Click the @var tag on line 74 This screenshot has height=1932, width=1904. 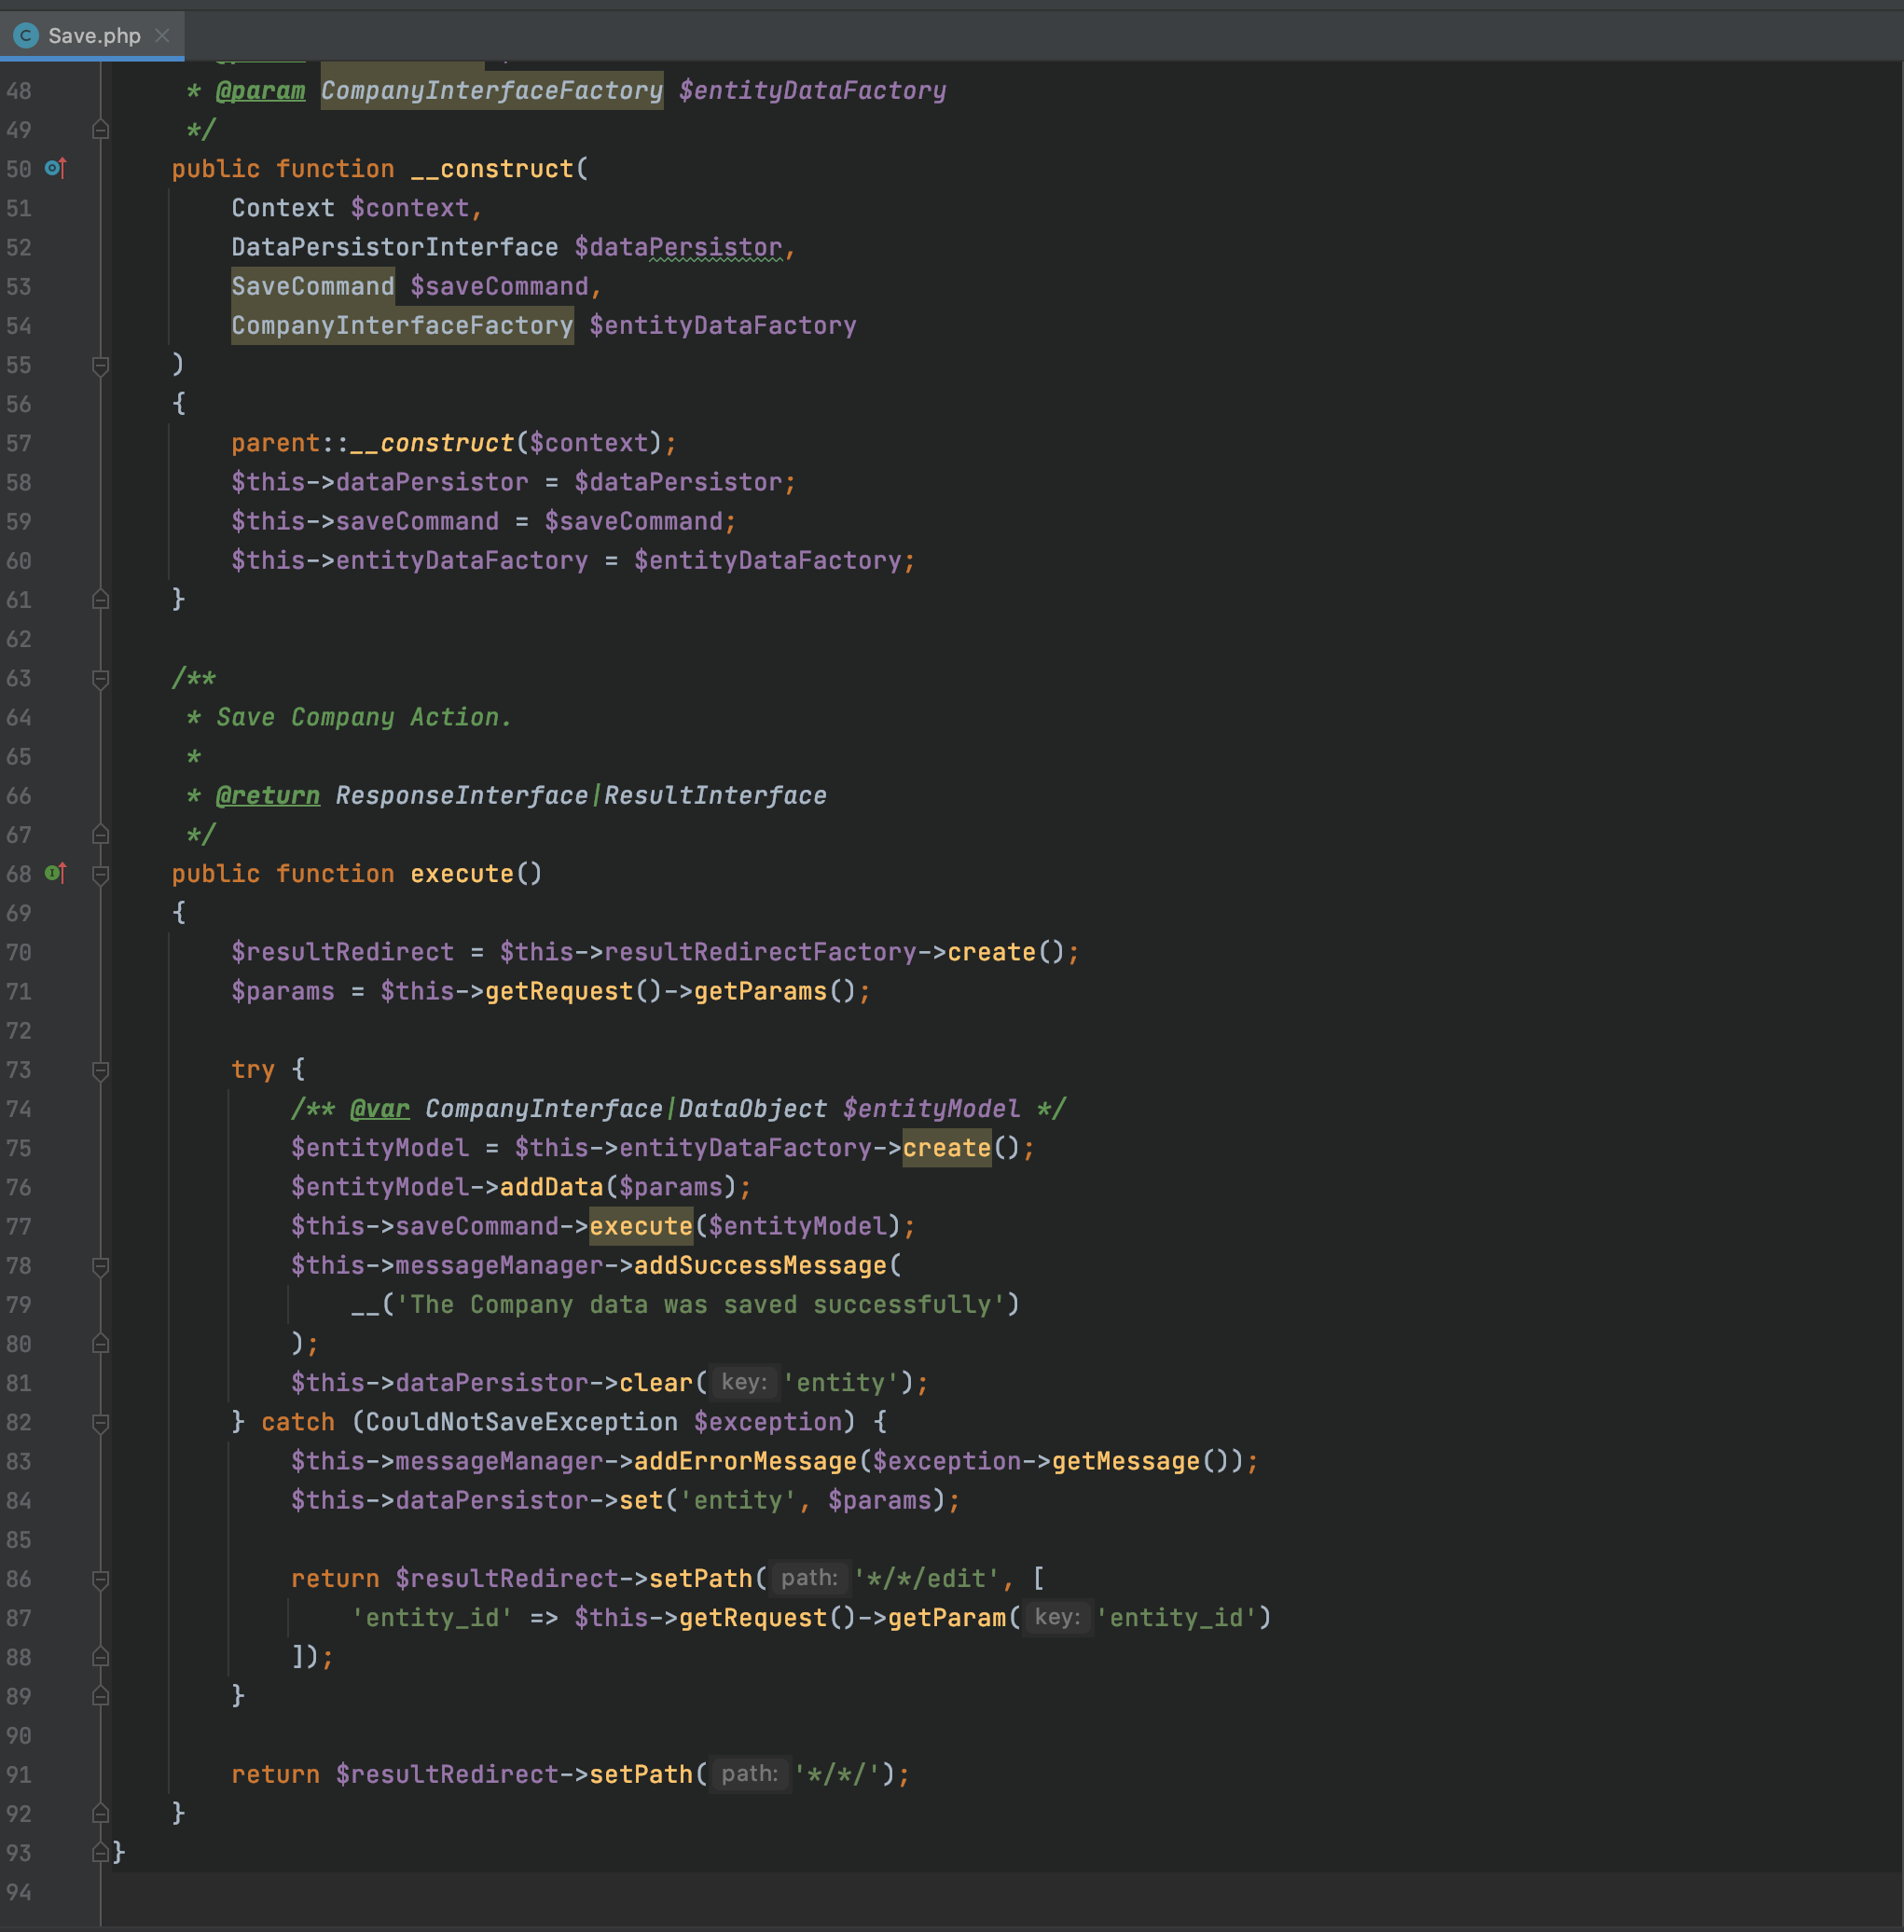380,1109
